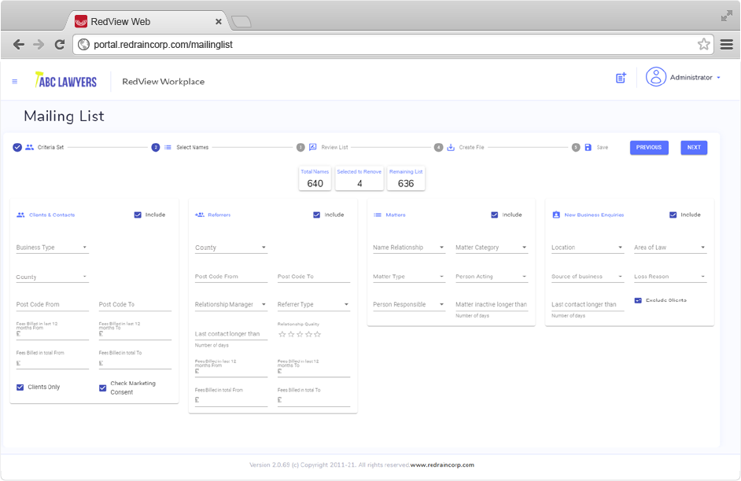Open the hamburger side menu
This screenshot has height=481, width=741.
click(15, 82)
